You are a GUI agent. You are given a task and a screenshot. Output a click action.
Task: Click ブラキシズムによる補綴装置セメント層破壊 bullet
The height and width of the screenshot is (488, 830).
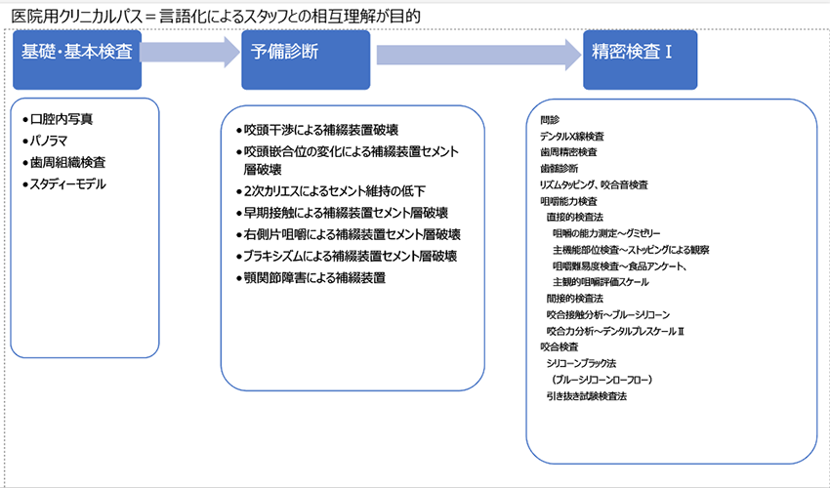click(347, 256)
